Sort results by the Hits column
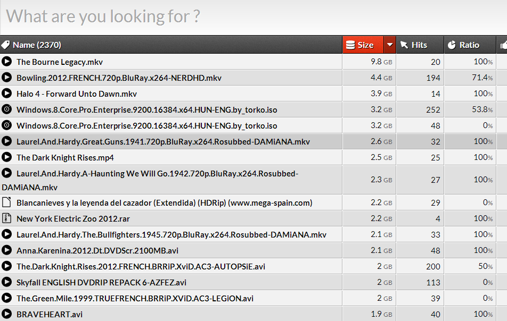Screen dimensions: 507x321 tap(420, 45)
